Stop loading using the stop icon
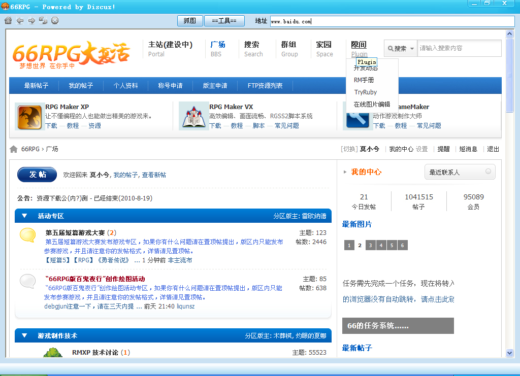Image resolution: width=520 pixels, height=376 pixels. (x=55, y=20)
